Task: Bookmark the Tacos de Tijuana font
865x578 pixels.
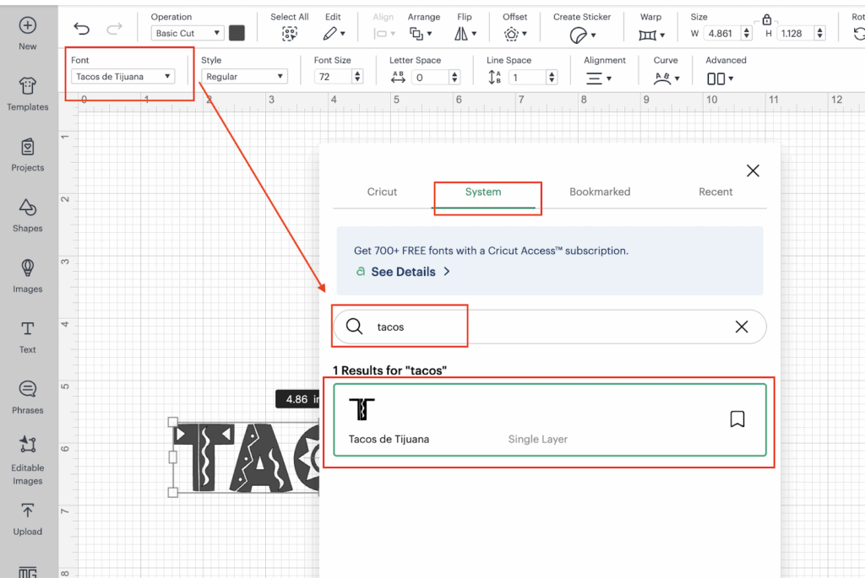Action: (737, 419)
